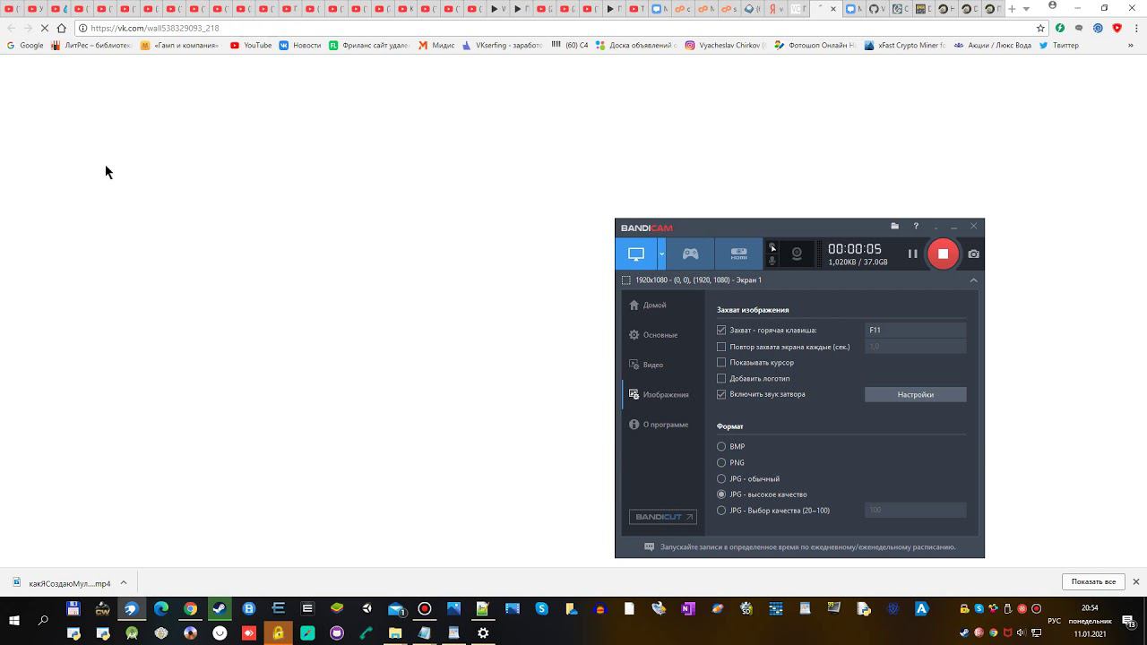
Task: Click the JPG quality value field
Action: click(x=915, y=511)
